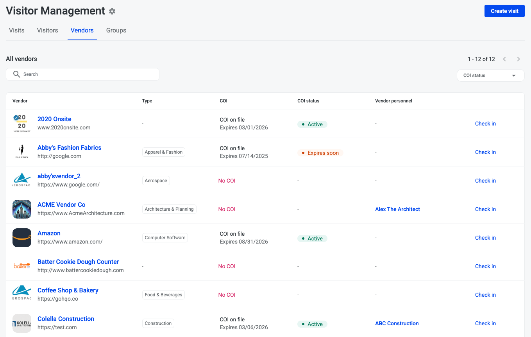This screenshot has height=337, width=531.
Task: Switch to the Visits tab
Action: coord(17,30)
